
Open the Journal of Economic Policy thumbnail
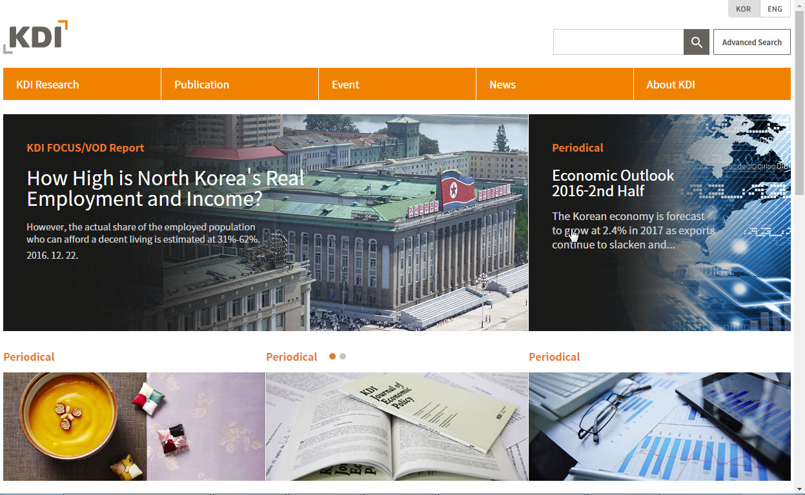point(396,426)
